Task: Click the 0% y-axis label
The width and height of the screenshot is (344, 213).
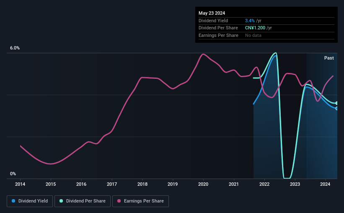Action: pyautogui.click(x=13, y=174)
